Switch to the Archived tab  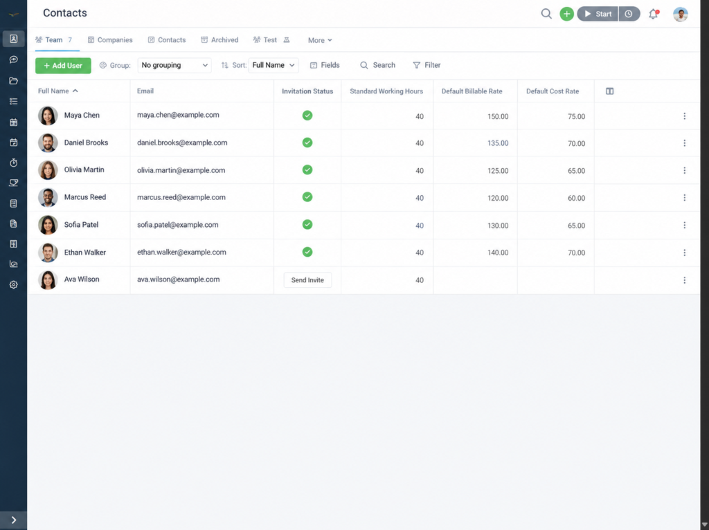[x=219, y=39]
